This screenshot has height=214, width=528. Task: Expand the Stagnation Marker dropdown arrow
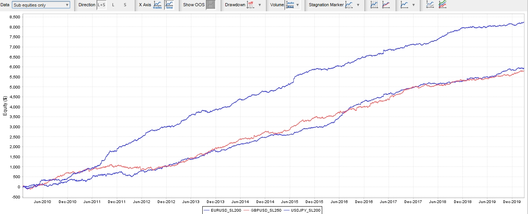358,5
